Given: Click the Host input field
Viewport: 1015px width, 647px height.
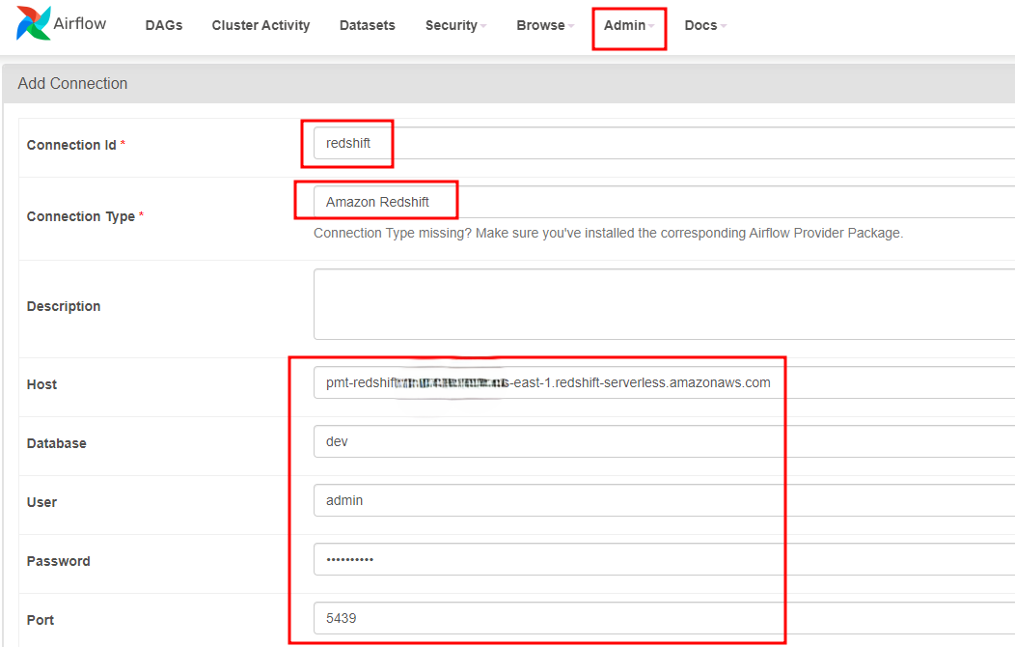Looking at the screenshot, I should coord(664,382).
